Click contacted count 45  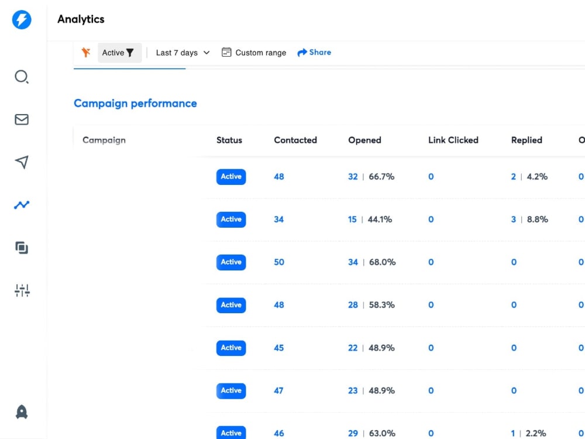pos(278,348)
